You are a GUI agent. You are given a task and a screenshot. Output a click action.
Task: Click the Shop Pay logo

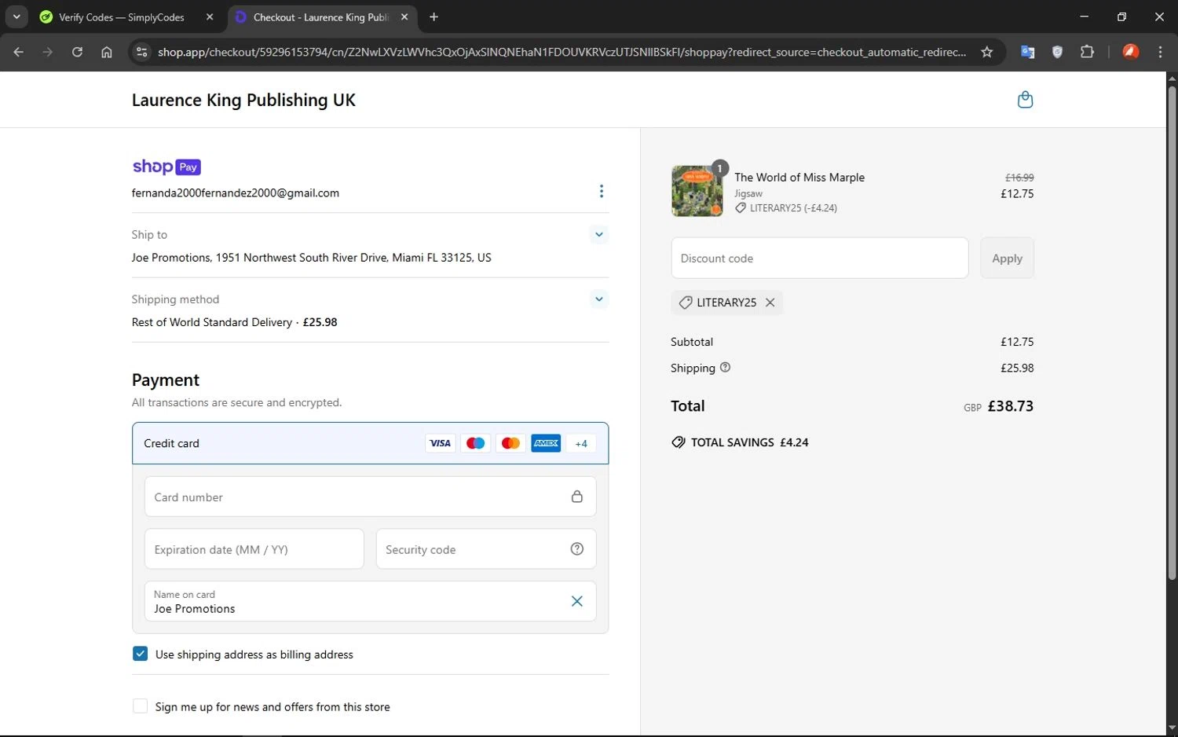[166, 167]
